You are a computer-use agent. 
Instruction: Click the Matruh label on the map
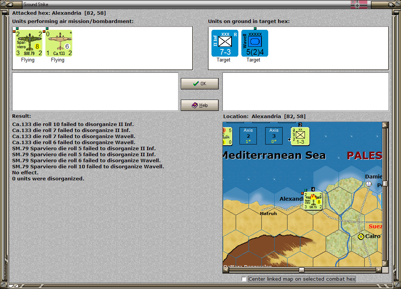(268, 214)
